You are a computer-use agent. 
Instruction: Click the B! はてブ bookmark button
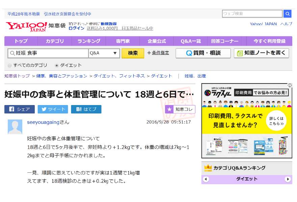pos(86,109)
